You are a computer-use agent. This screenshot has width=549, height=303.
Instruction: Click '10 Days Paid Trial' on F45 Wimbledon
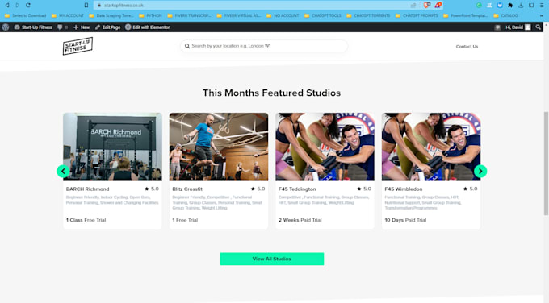(x=405, y=220)
